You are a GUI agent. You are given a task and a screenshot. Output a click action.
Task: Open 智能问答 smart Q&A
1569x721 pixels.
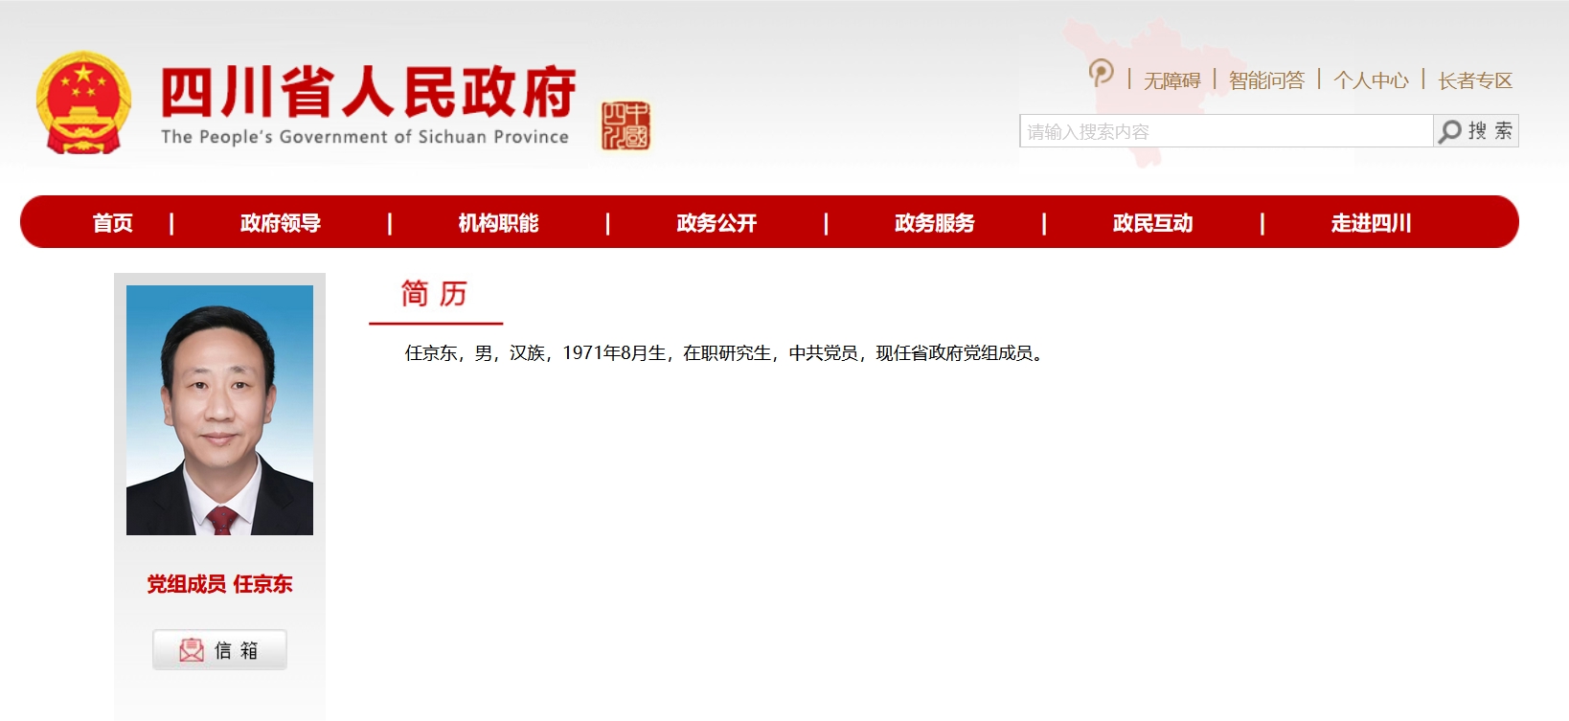(1266, 80)
